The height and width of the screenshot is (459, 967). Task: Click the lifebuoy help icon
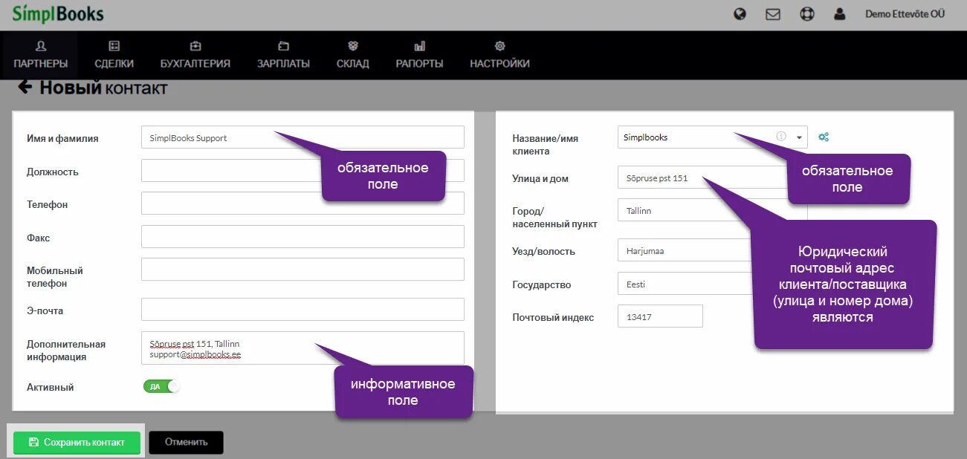tap(806, 14)
